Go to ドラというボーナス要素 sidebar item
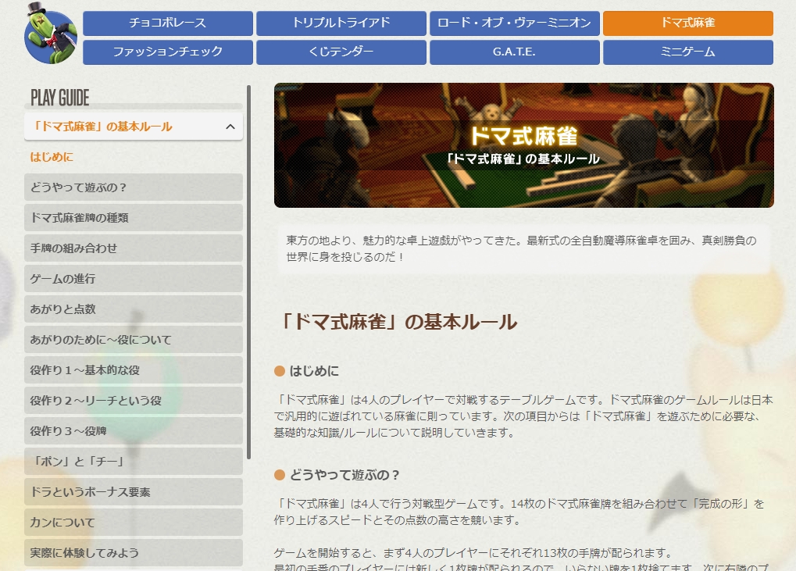Screen dimensions: 796x571 click(x=134, y=492)
